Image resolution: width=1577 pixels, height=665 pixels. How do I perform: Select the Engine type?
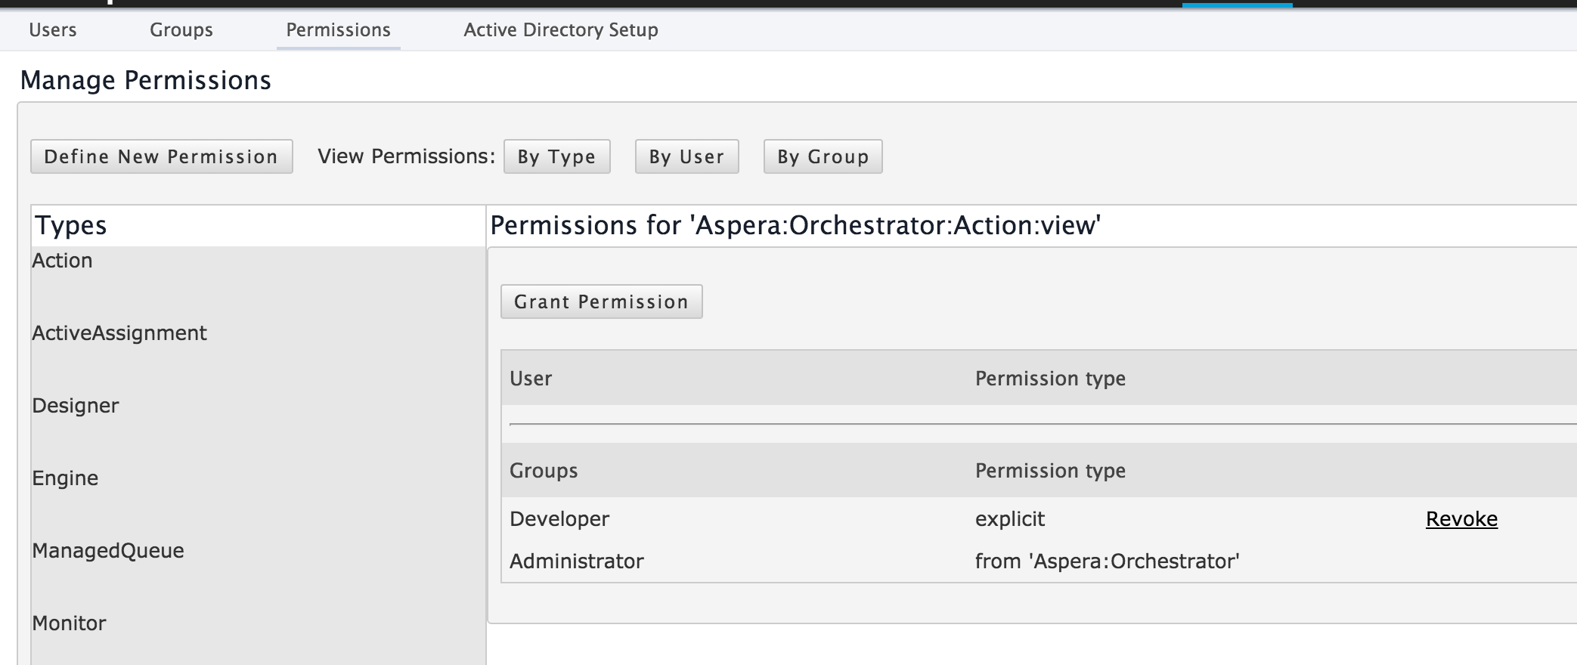click(x=65, y=478)
